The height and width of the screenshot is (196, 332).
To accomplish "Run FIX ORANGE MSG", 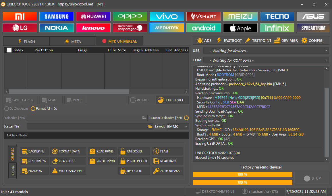I will [68, 171].
